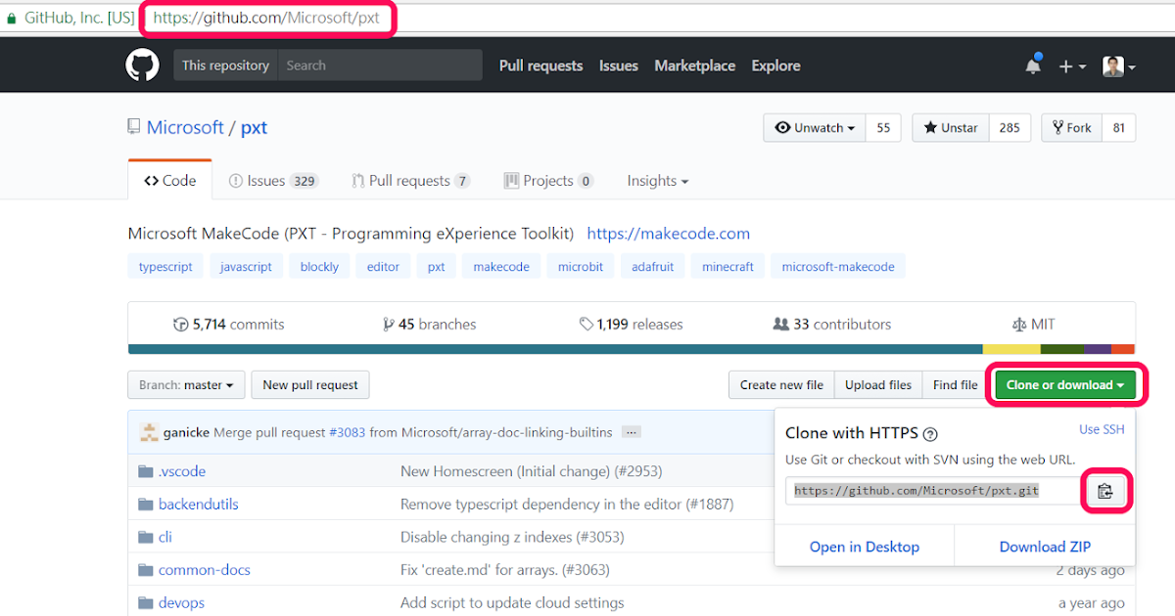Fork the pxt repository
Viewport: 1175px width, 616px height.
(1071, 128)
